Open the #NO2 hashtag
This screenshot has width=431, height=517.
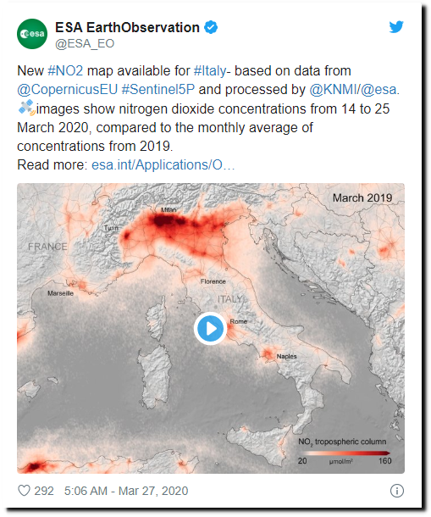pyautogui.click(x=65, y=71)
